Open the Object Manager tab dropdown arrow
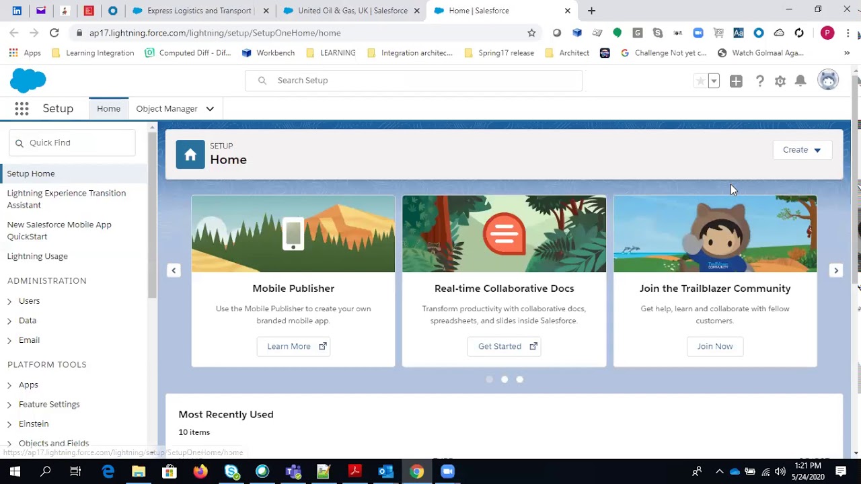 (x=210, y=109)
